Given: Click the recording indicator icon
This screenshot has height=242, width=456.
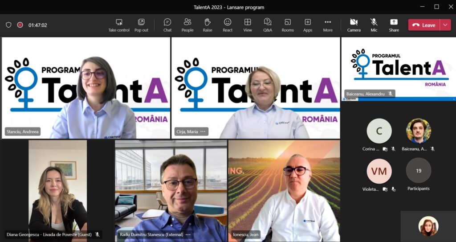Looking at the screenshot, I should [x=20, y=25].
